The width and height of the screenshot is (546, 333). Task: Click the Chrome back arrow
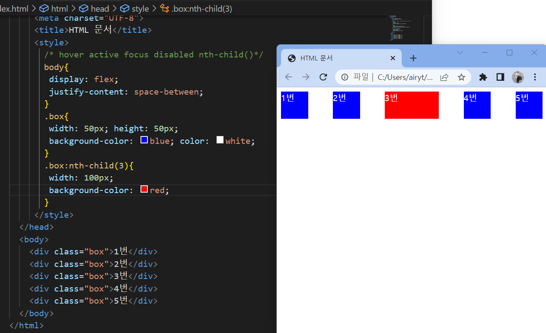288,77
